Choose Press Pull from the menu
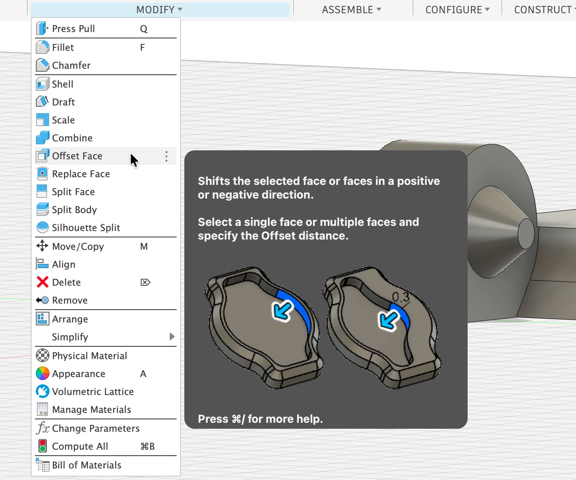Screen dimensions: 576x480 (x=106, y=29)
